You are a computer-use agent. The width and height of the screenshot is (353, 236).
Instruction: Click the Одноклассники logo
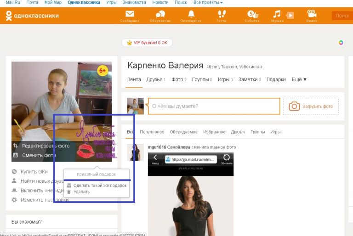pos(32,16)
